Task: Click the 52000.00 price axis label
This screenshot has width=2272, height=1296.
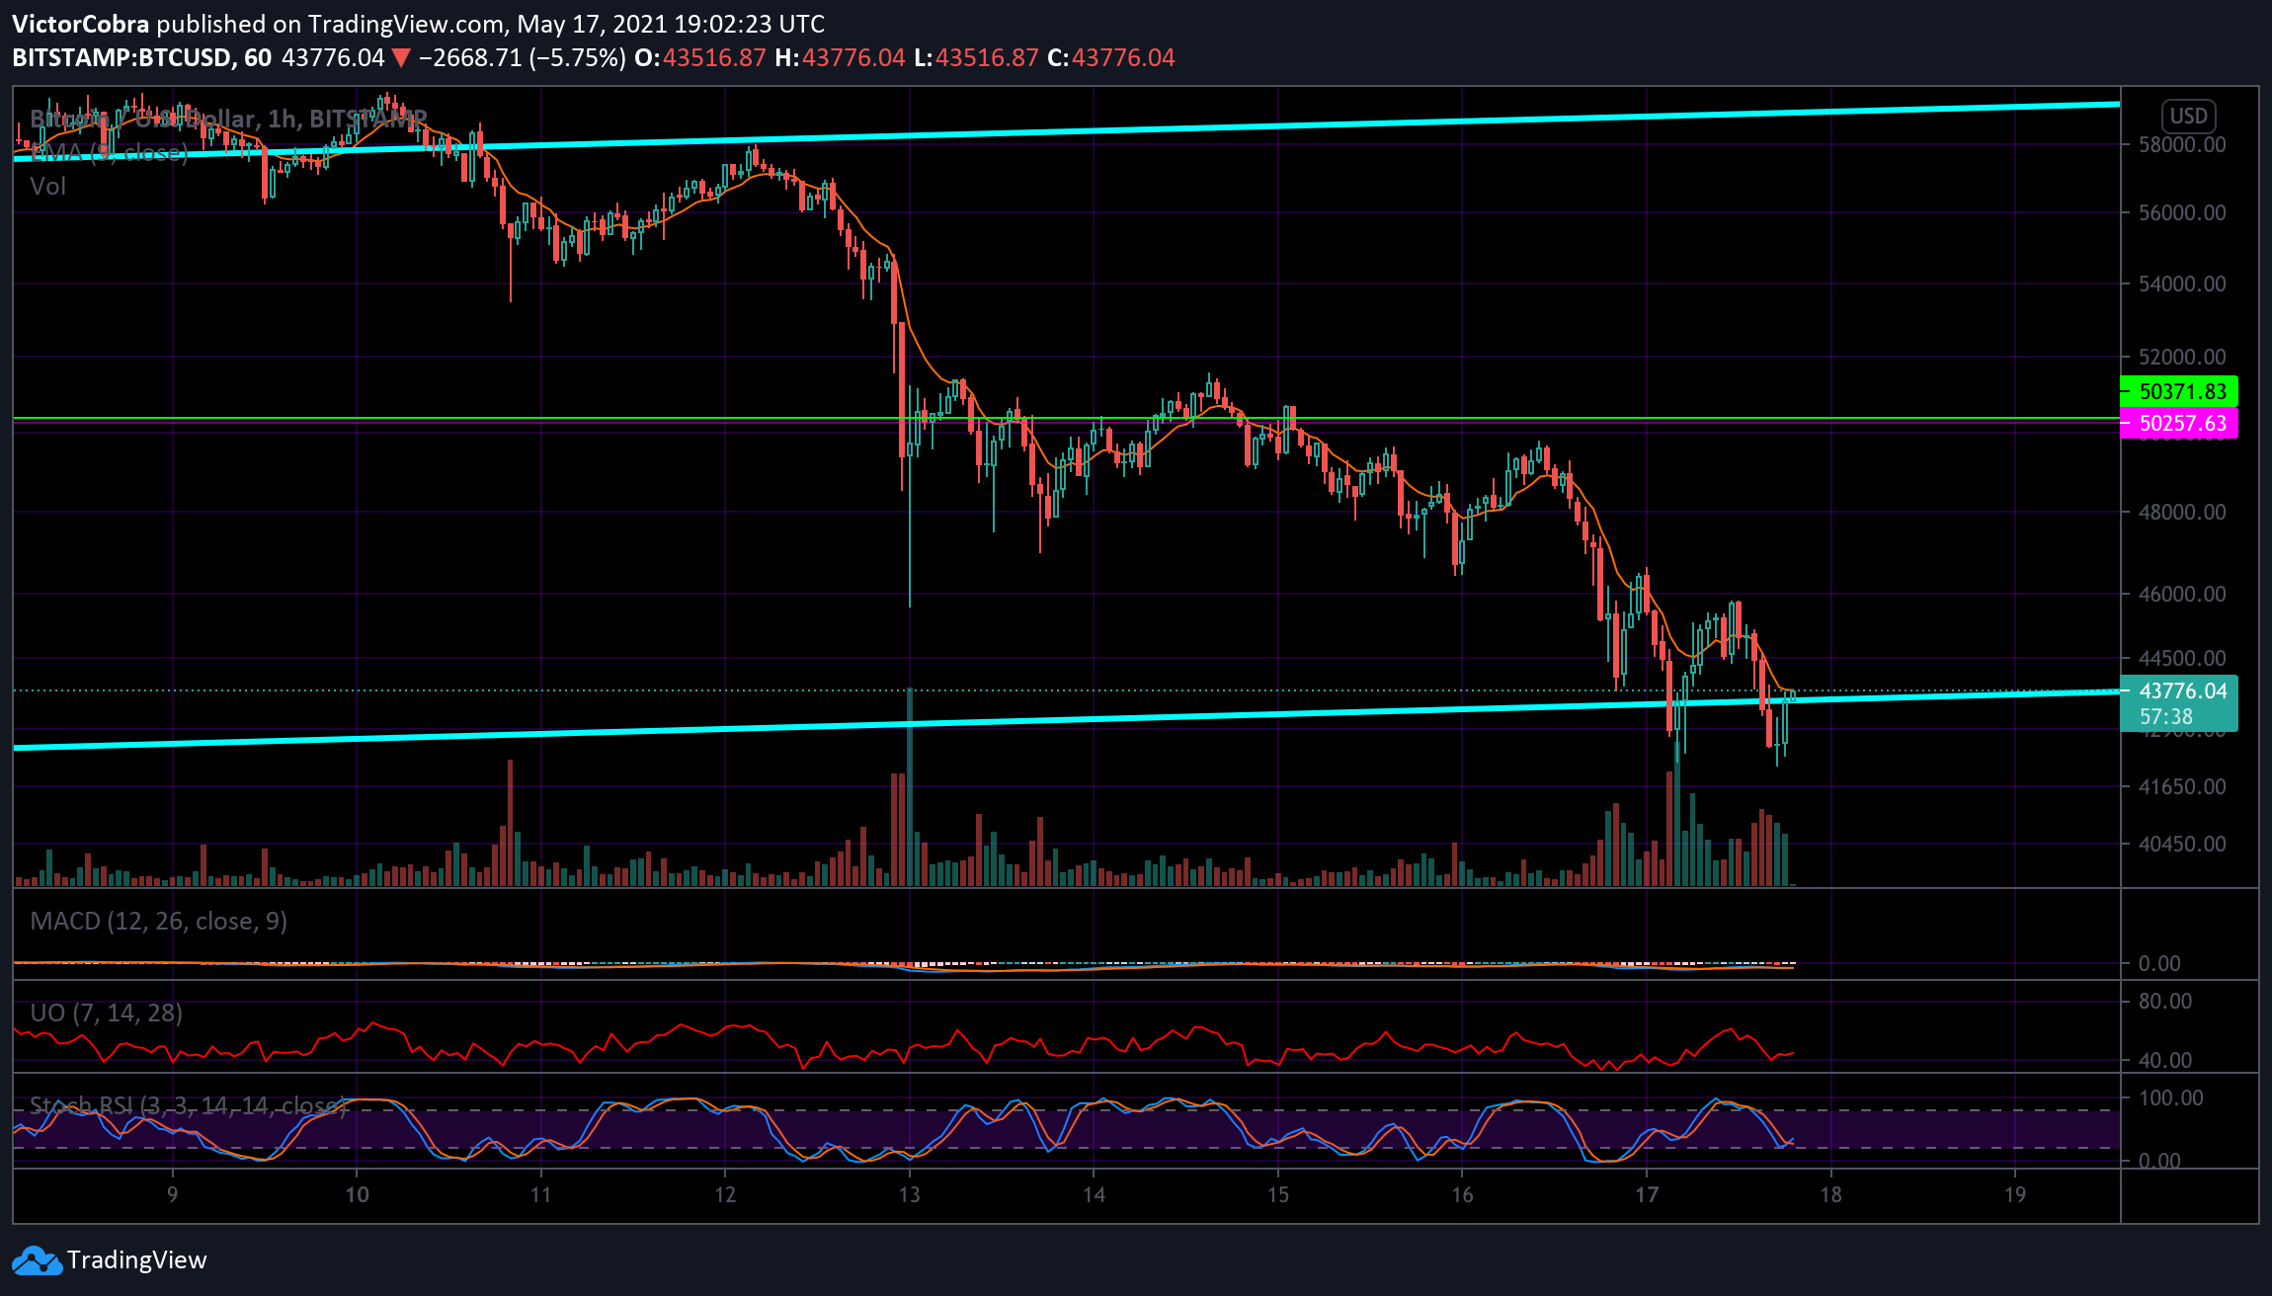Action: pyautogui.click(x=2181, y=357)
